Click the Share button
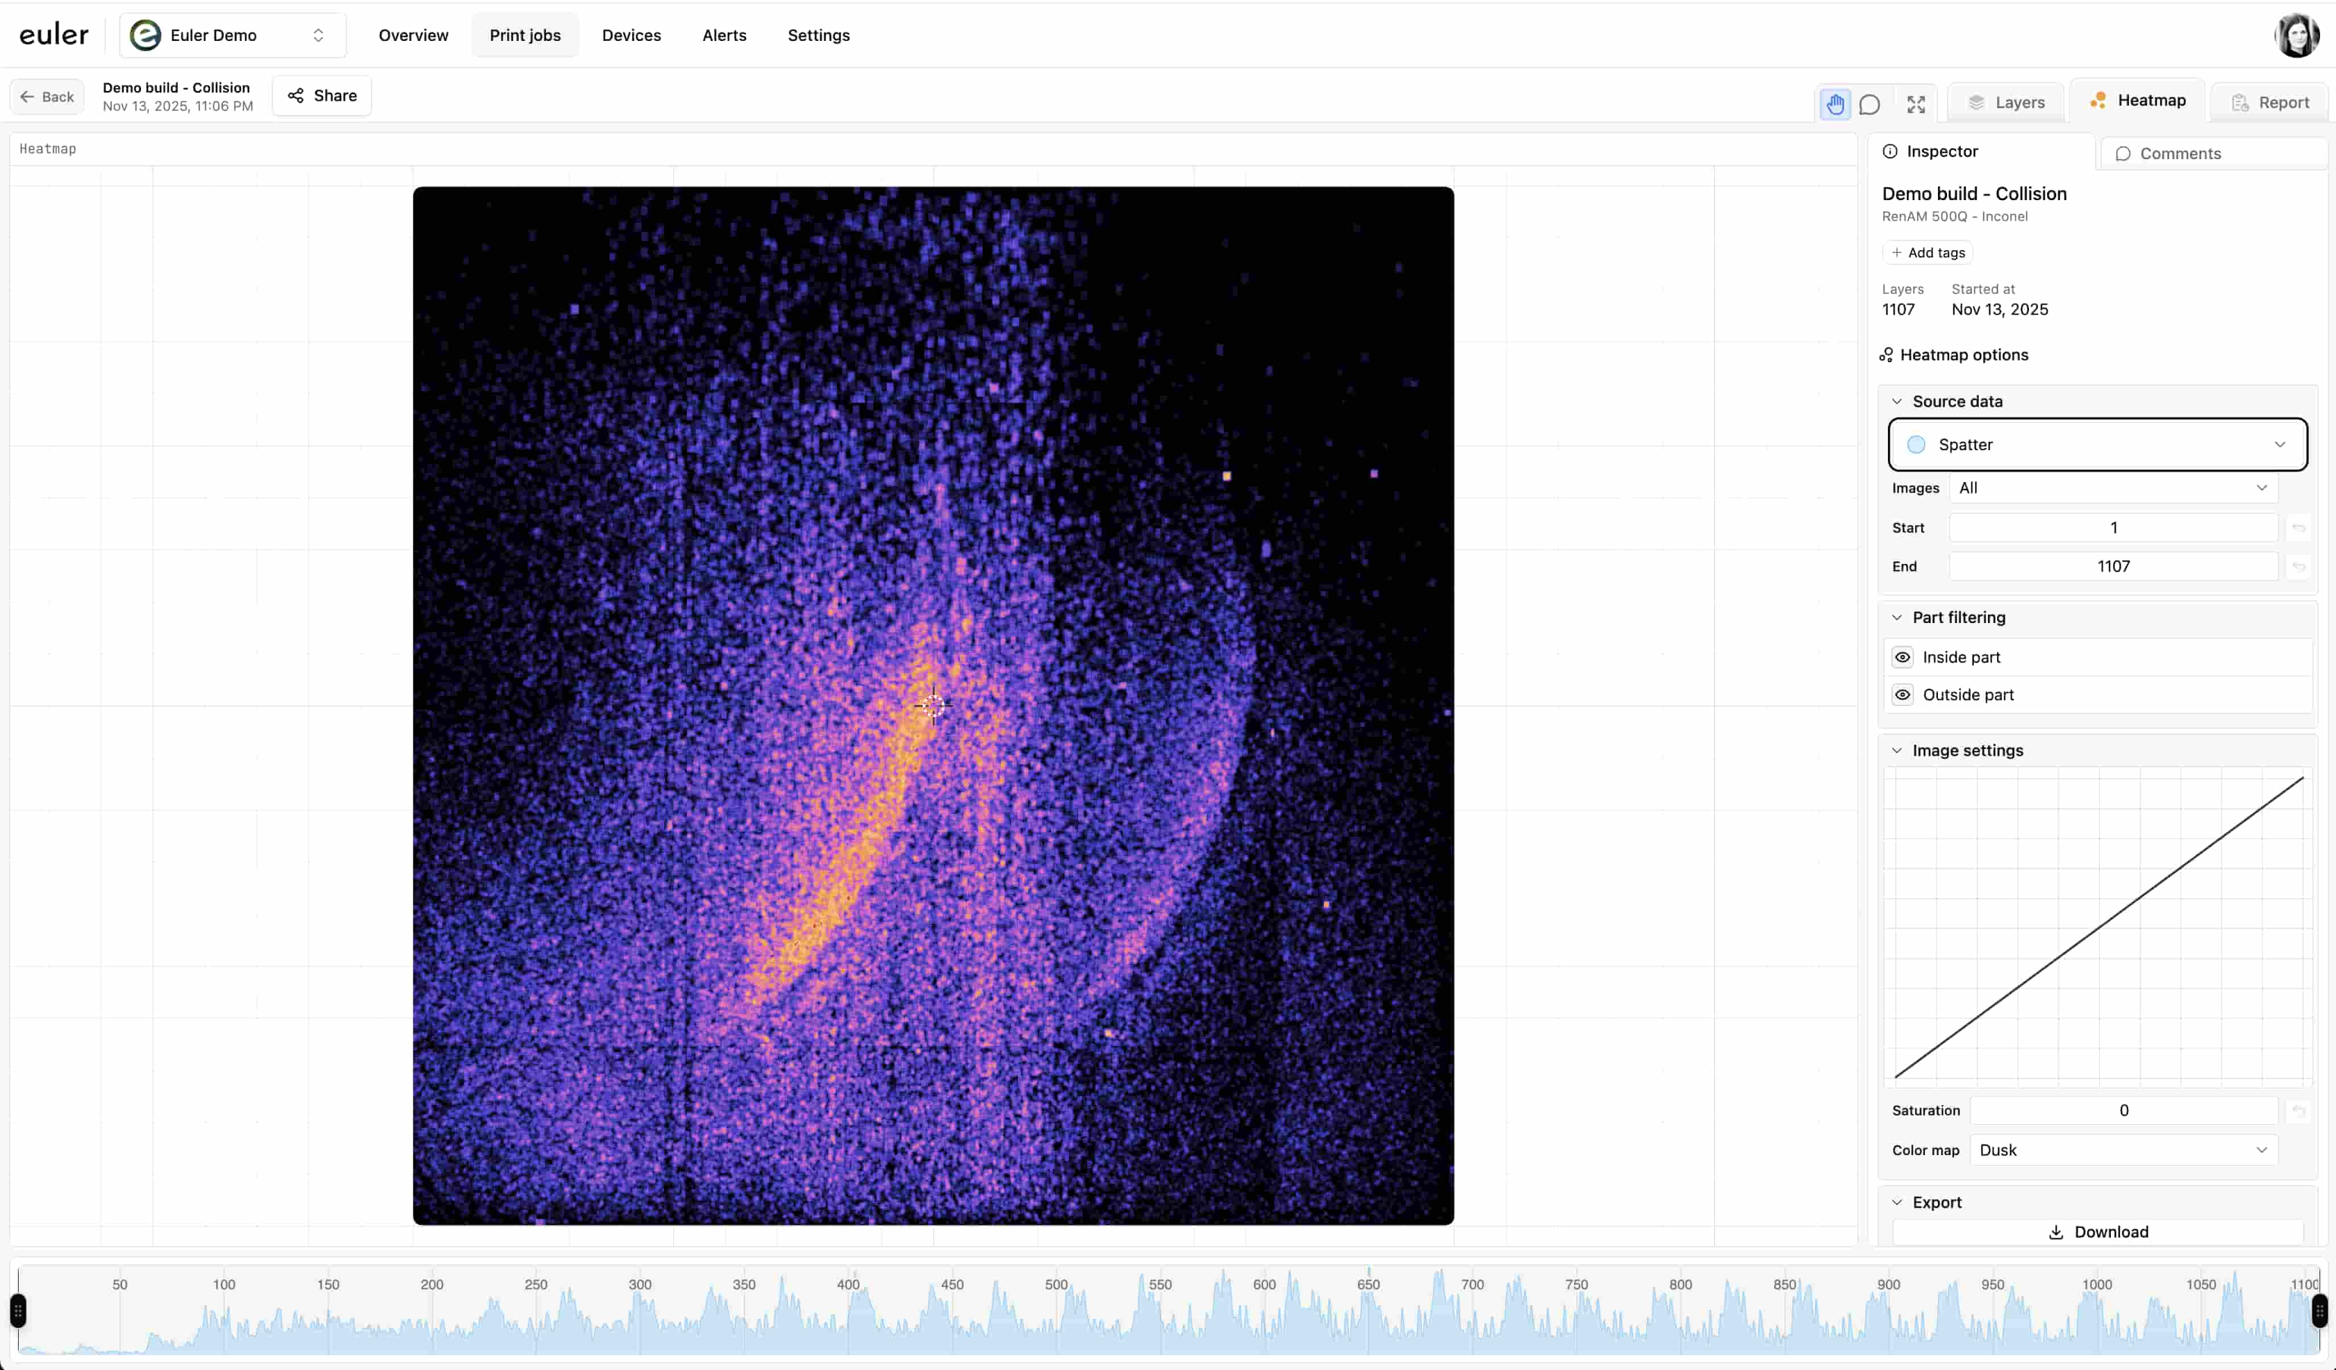This screenshot has width=2336, height=1370. (x=321, y=96)
